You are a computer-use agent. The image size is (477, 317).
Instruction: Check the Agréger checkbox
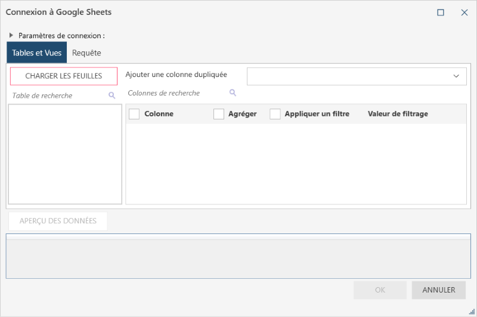(219, 114)
